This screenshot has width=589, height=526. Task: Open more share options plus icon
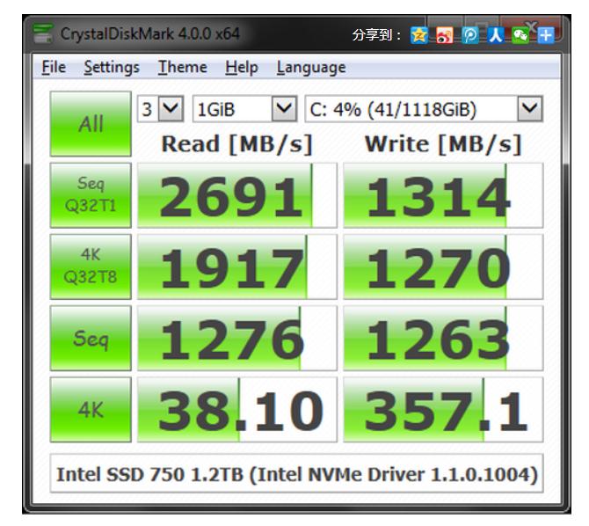click(546, 36)
